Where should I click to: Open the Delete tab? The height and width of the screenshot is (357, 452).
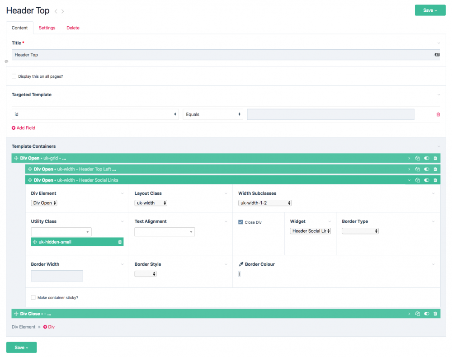click(x=73, y=28)
